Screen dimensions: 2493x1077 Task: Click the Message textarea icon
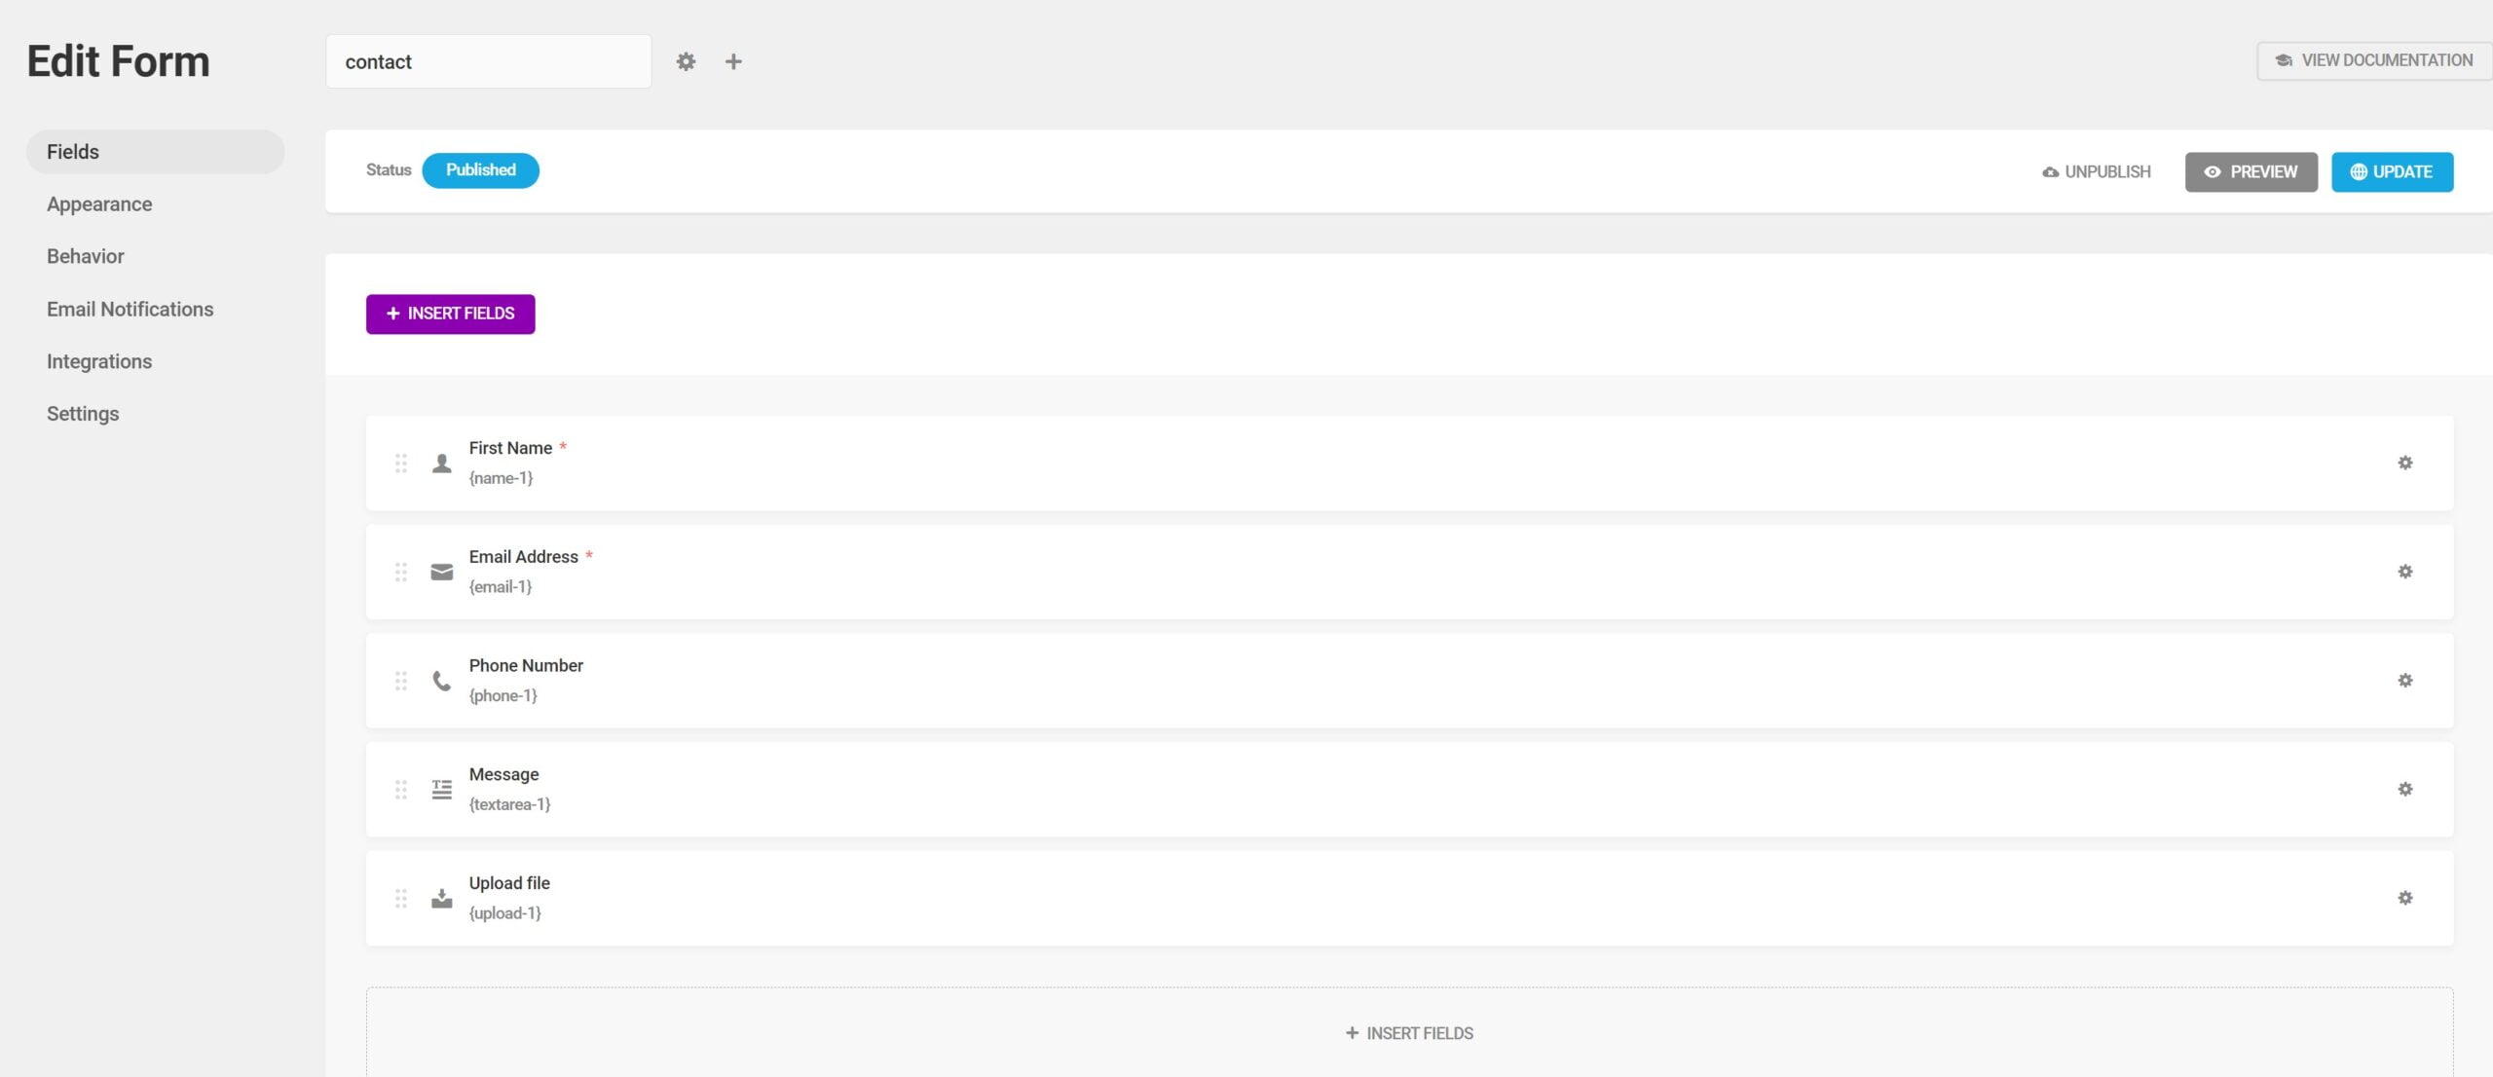440,789
